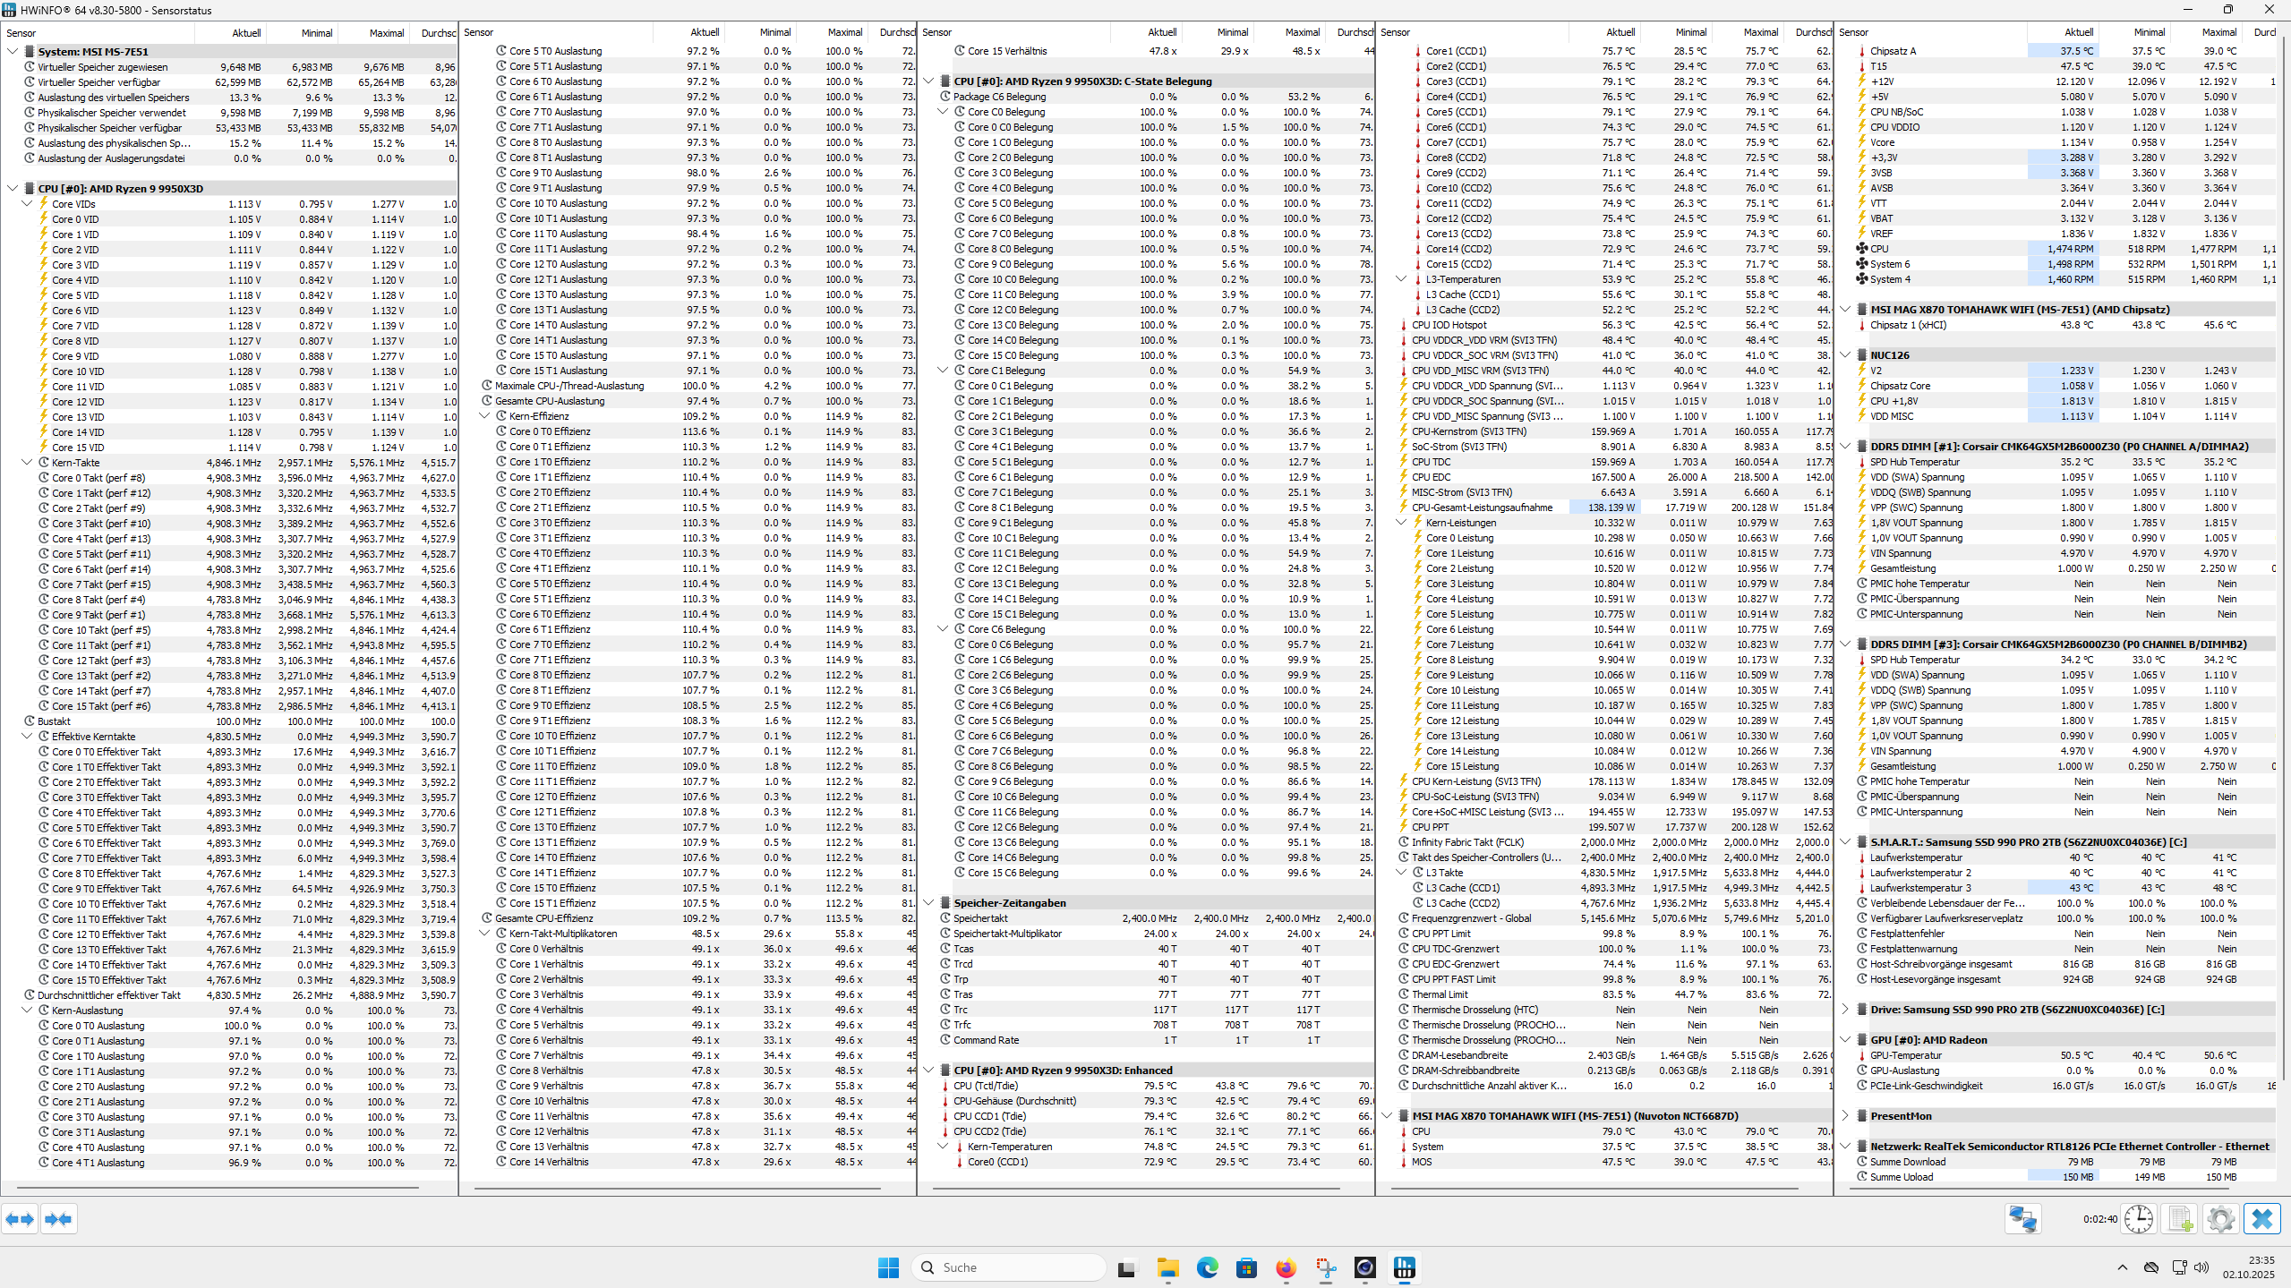
Task: Collapse the L3-Temperaturen group
Action: 1400,278
